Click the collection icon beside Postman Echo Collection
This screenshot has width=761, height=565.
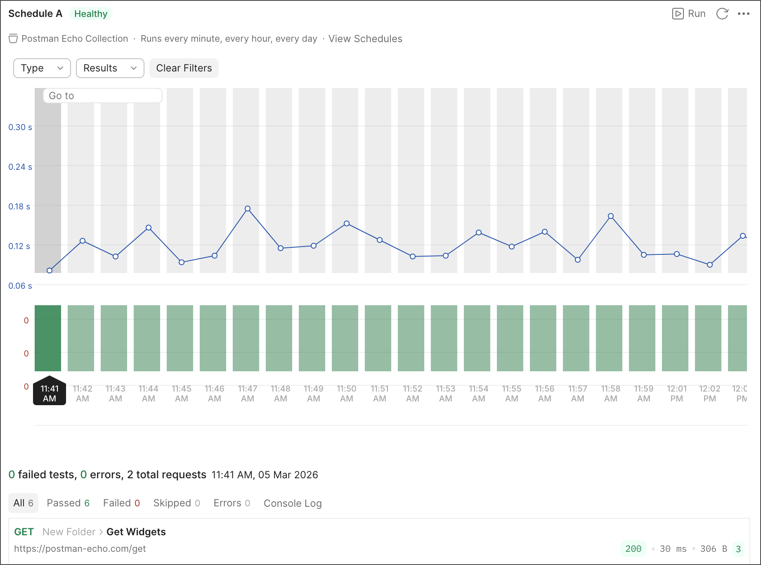pos(13,38)
